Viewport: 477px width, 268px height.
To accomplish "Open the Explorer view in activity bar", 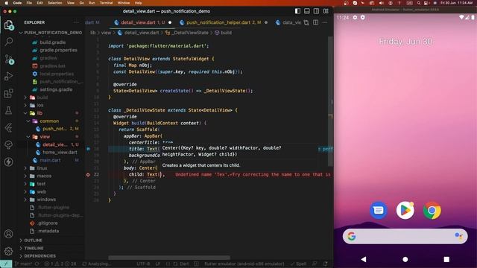I will tap(9, 25).
